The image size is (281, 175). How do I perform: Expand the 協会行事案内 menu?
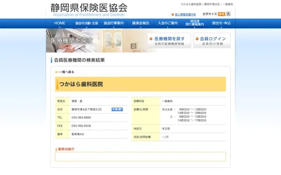[114, 23]
